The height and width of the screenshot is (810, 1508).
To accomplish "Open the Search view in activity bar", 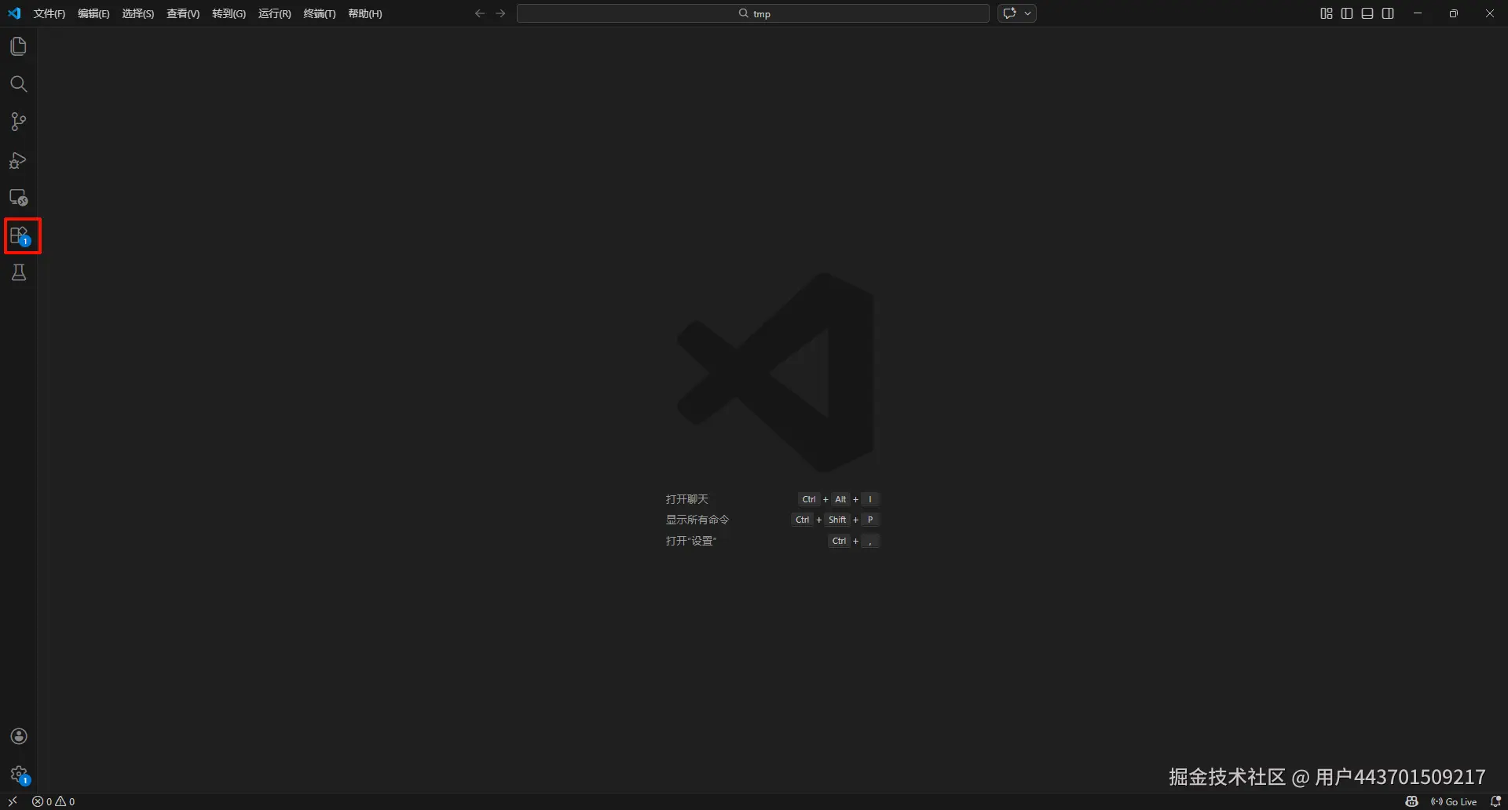I will (x=19, y=84).
